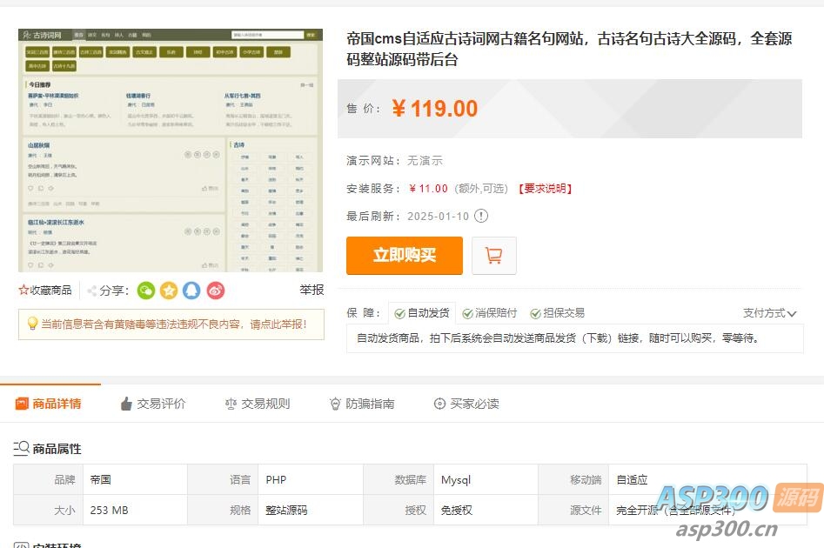Click the 举报 report link

click(x=311, y=290)
